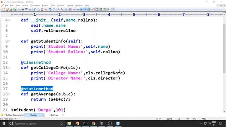This screenshot has height=127, width=226.
Task: Click the Hex viewer Hx icon
Action: [78, 10]
